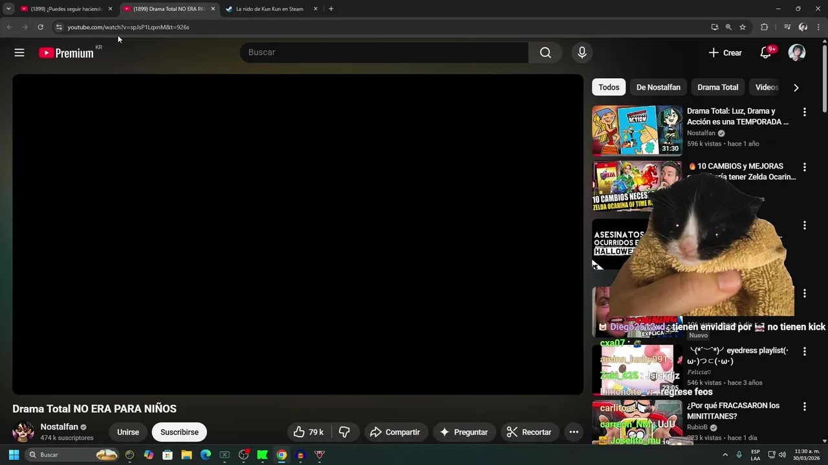Open Copilot from taskbar
Screen dimensions: 828x465
(x=149, y=455)
